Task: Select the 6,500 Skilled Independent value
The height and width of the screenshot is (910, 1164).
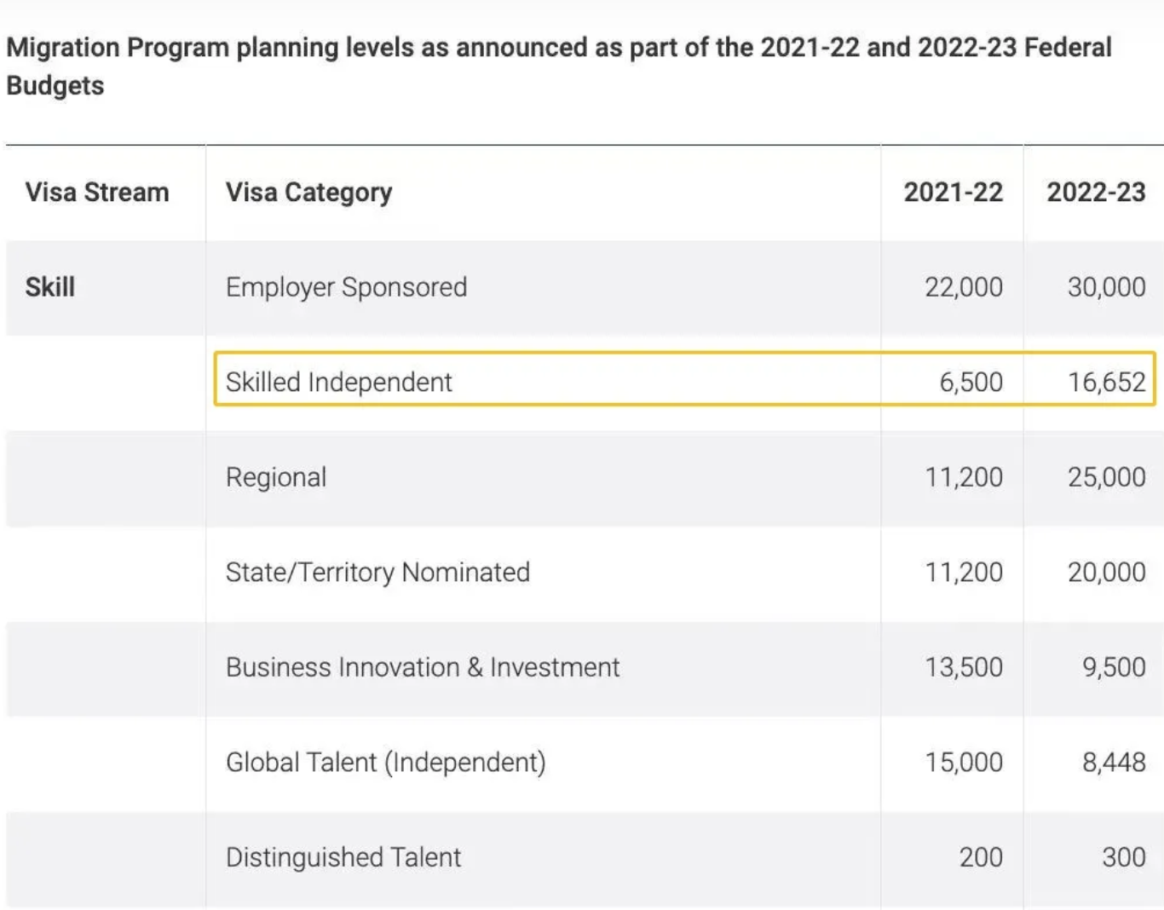Action: pyautogui.click(x=971, y=382)
